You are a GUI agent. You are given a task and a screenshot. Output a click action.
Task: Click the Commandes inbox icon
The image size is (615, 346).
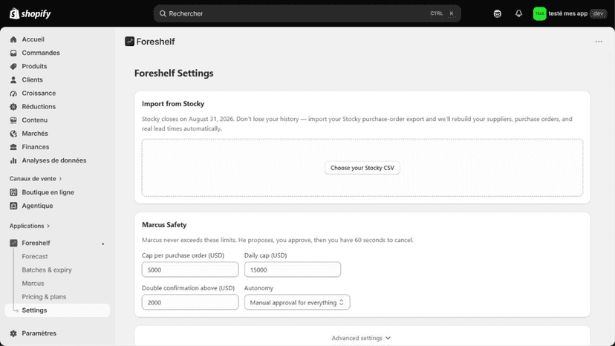[x=13, y=53]
